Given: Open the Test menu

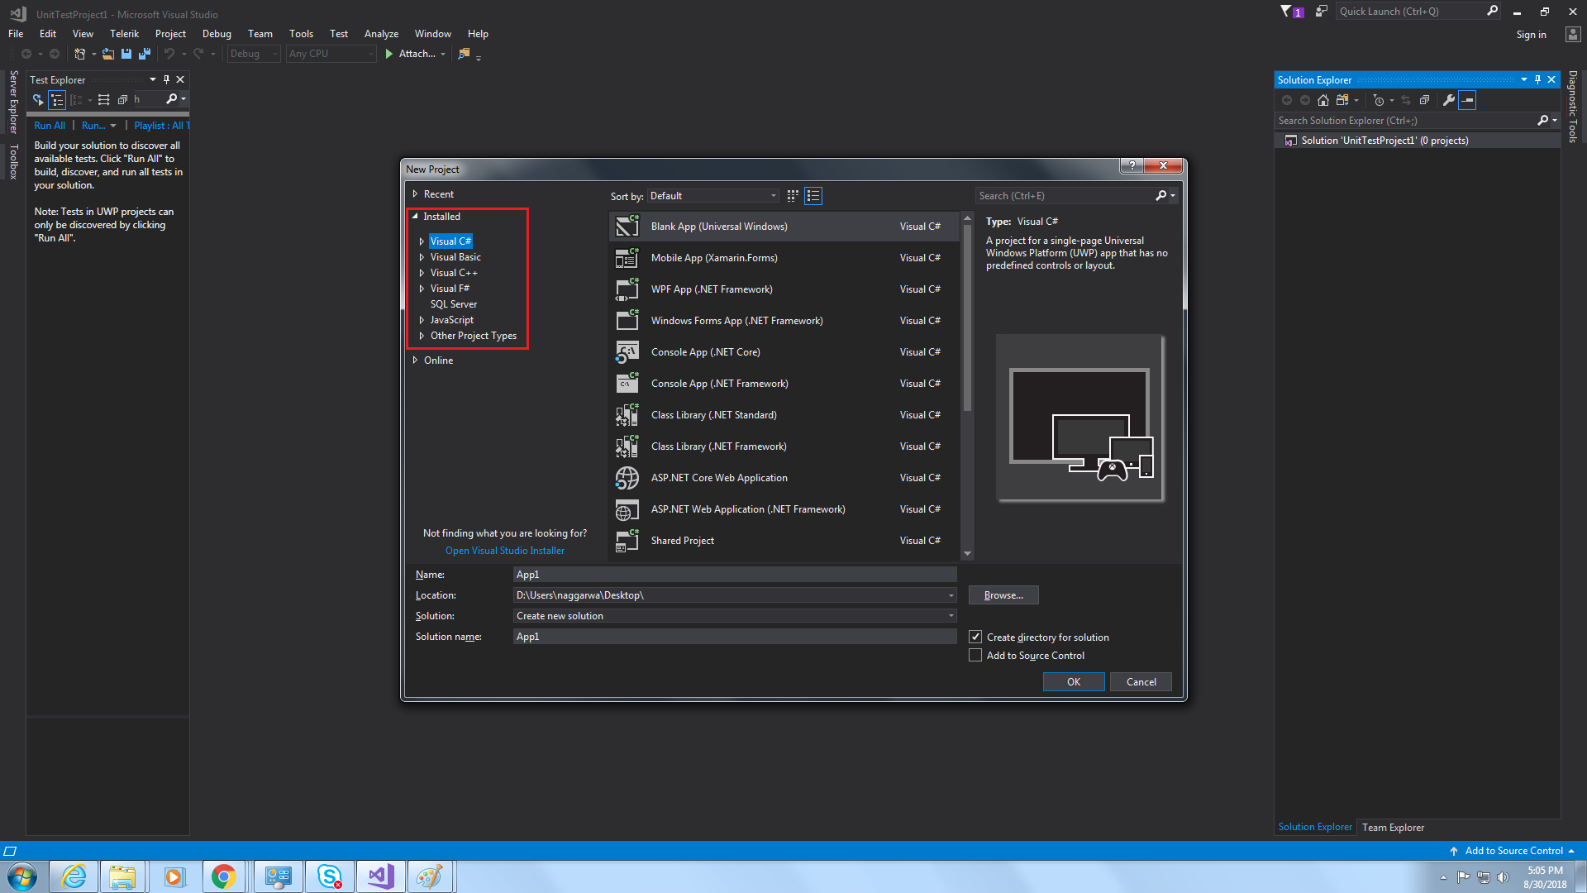Looking at the screenshot, I should click(x=339, y=34).
